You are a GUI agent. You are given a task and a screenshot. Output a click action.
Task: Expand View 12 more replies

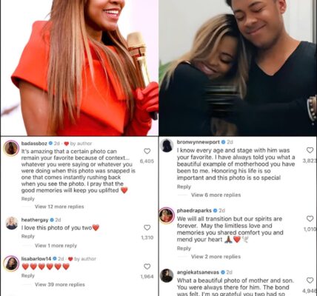pos(59,206)
